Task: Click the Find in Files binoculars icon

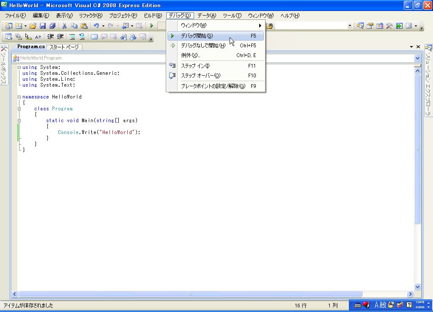Action: (x=270, y=26)
